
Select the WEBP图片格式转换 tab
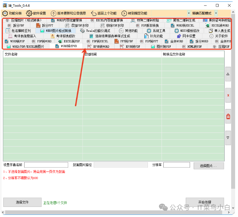click(58, 31)
